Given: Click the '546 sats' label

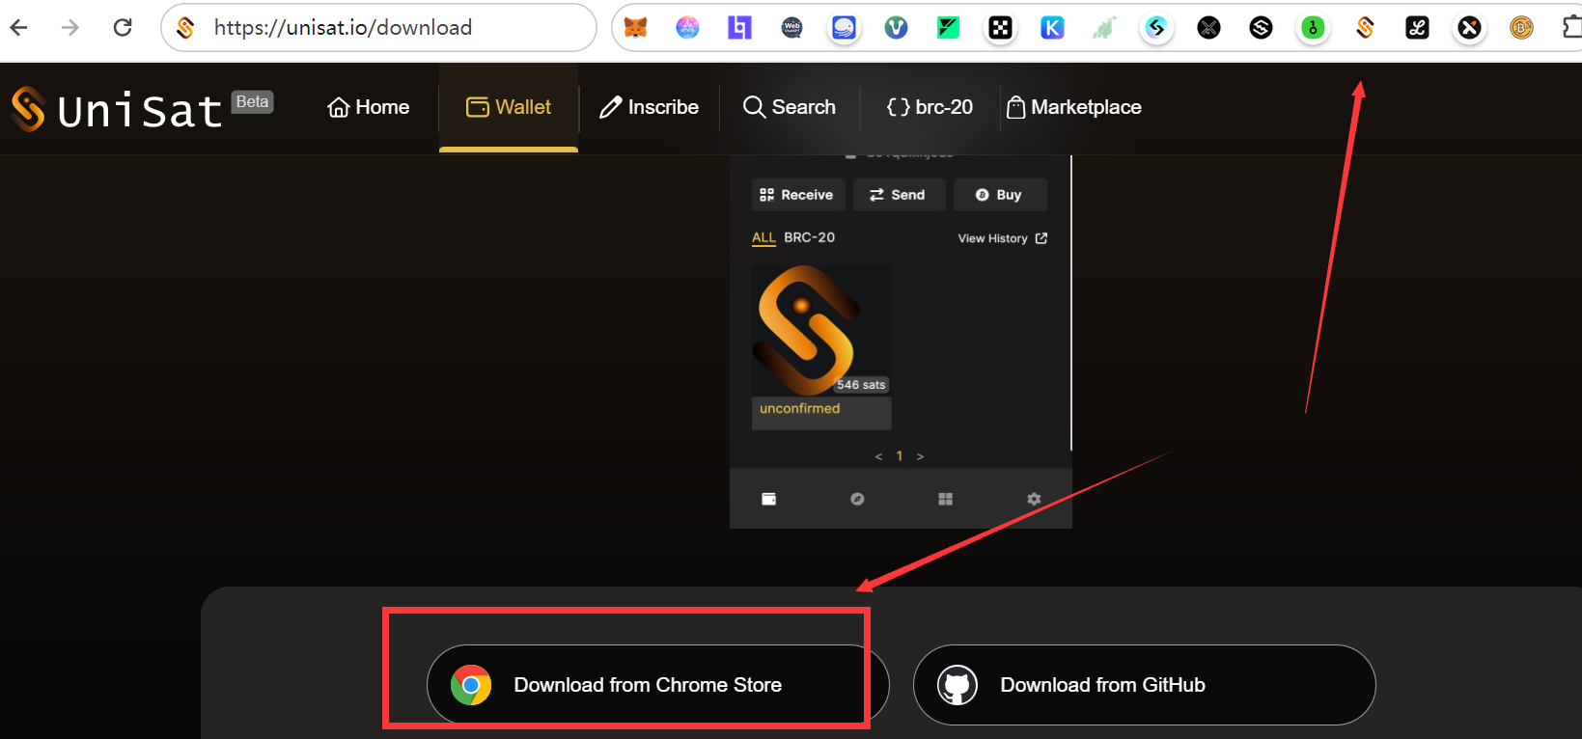Looking at the screenshot, I should pyautogui.click(x=861, y=385).
